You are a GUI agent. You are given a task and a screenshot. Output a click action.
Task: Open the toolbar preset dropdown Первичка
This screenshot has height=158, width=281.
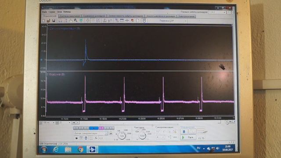pos(168,21)
